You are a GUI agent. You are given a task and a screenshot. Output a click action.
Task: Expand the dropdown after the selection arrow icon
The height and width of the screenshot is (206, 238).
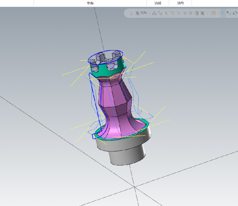tap(208, 13)
